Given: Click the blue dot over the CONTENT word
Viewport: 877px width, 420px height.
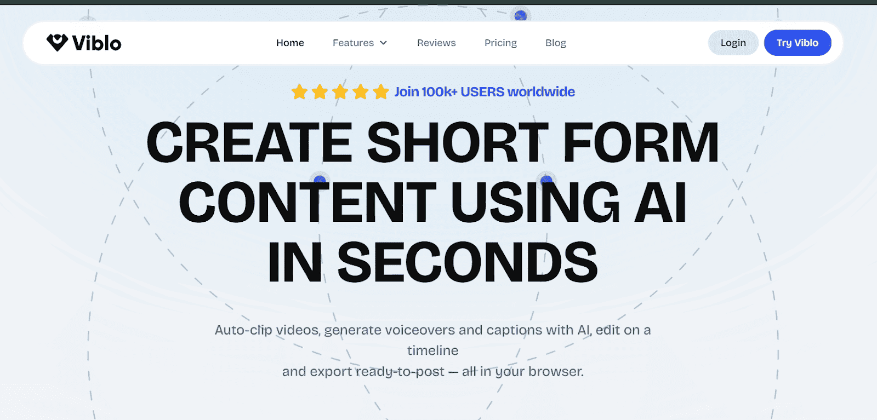Looking at the screenshot, I should 320,180.
